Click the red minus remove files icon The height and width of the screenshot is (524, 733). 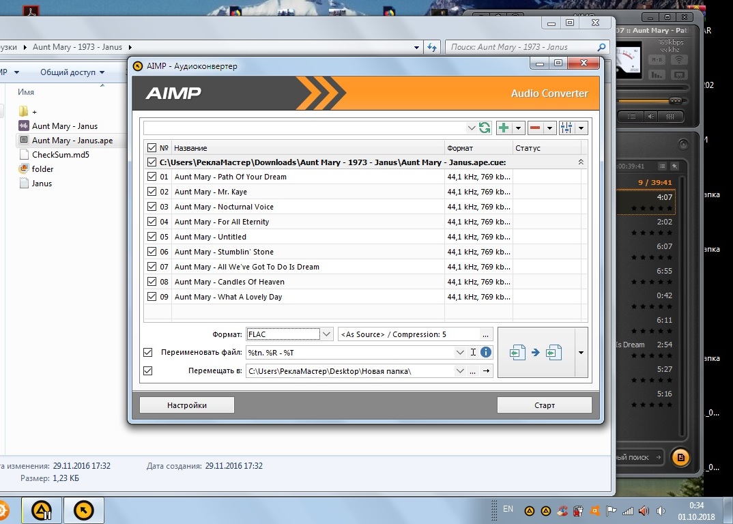(535, 128)
